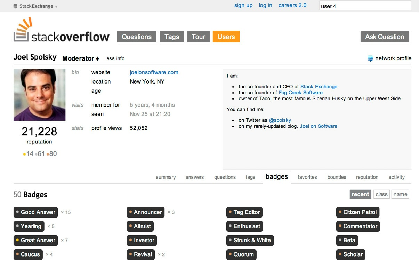
Task: Click the log in link
Action: pyautogui.click(x=265, y=5)
